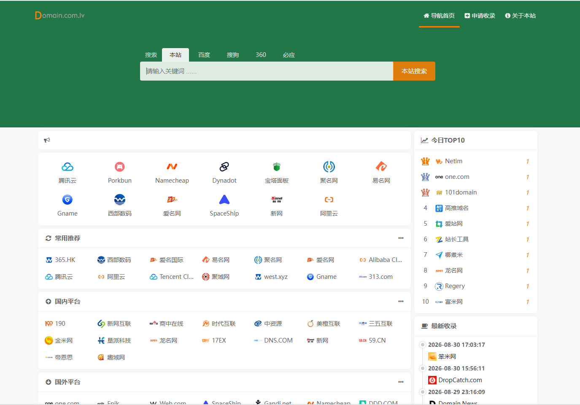
Task: Open the 趣域网 link
Action: [x=111, y=357]
